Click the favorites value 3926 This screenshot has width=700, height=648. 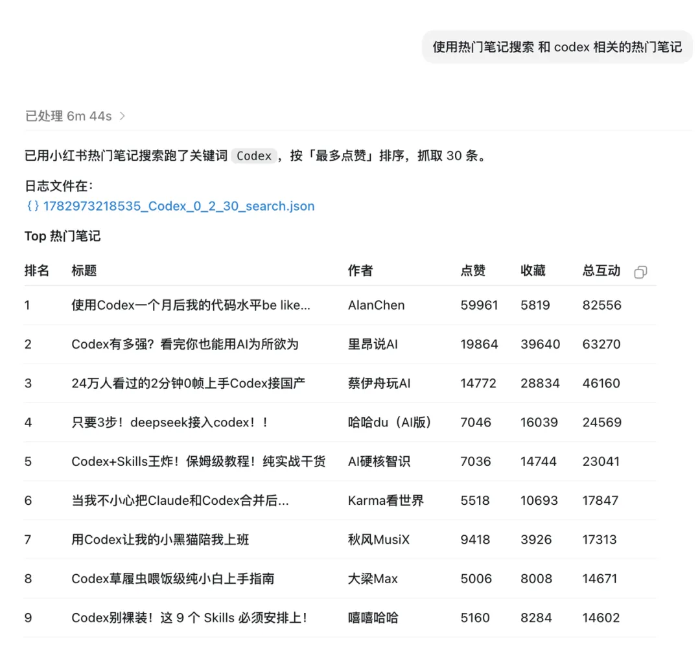click(x=536, y=540)
